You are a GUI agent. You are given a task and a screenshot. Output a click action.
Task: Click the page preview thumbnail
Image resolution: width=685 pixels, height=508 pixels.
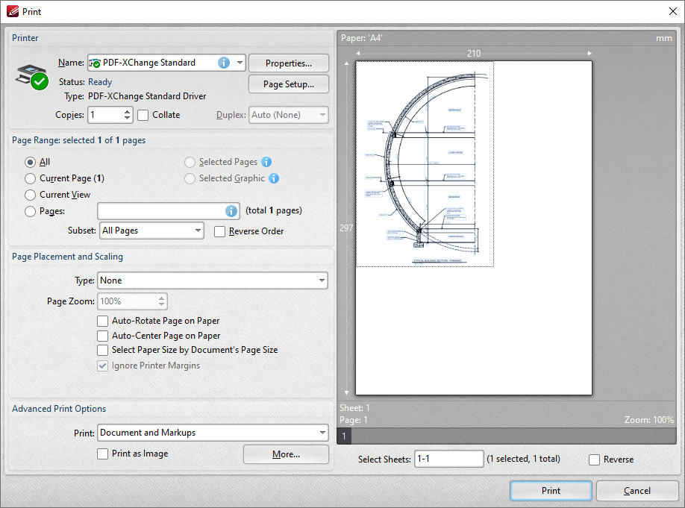(474, 228)
